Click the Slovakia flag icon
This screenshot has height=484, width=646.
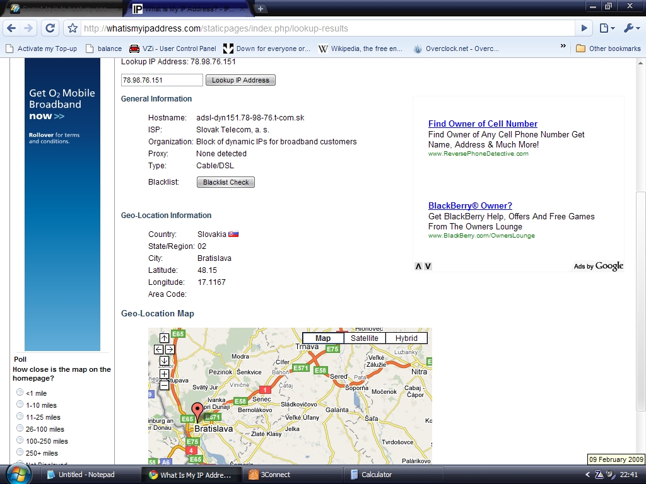click(x=233, y=234)
